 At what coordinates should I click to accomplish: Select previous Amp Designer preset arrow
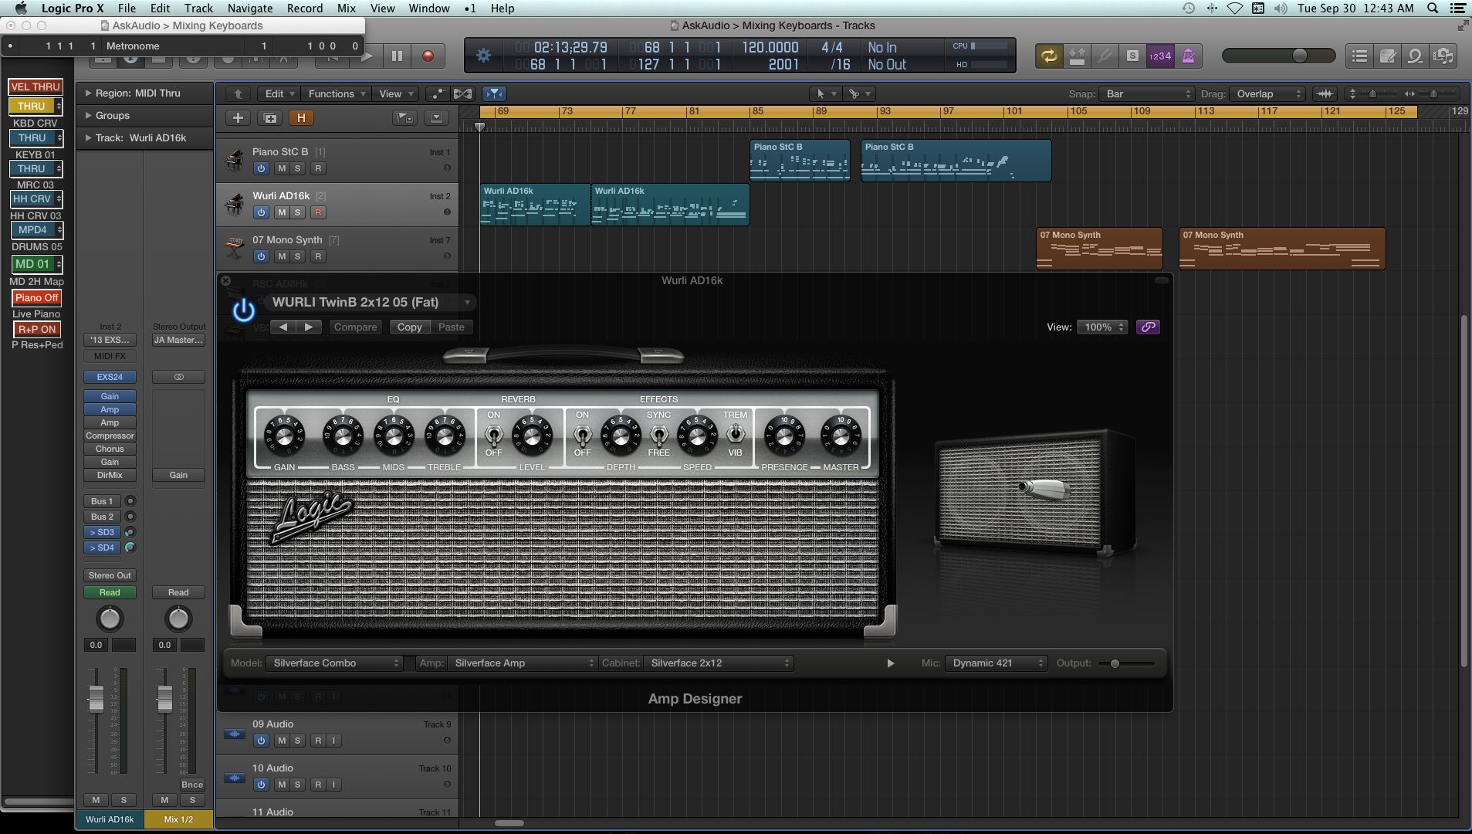click(x=283, y=327)
